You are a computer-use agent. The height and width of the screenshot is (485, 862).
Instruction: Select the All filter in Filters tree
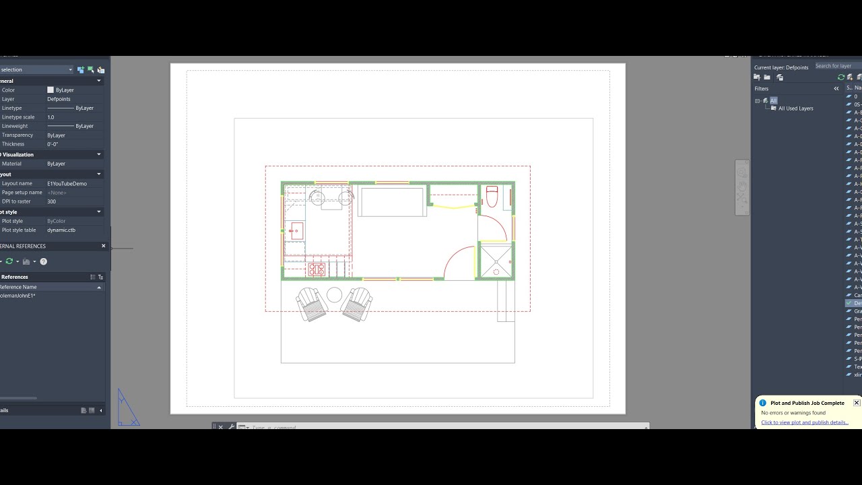[x=774, y=100]
